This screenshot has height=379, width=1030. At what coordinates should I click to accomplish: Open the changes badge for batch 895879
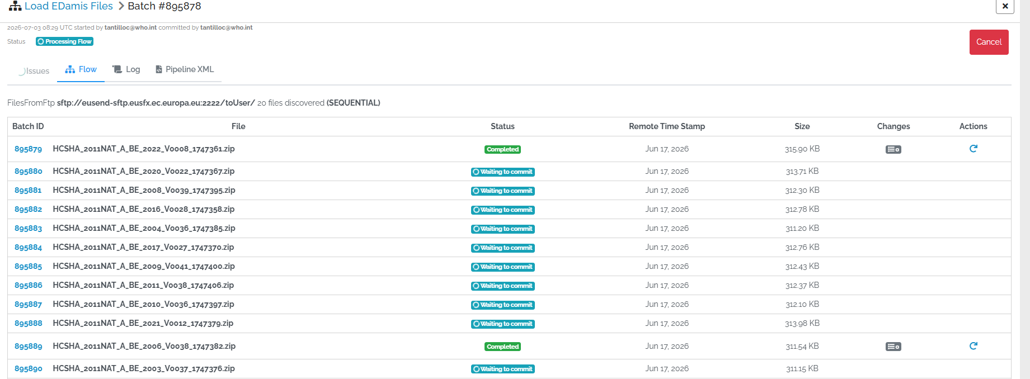pyautogui.click(x=893, y=149)
